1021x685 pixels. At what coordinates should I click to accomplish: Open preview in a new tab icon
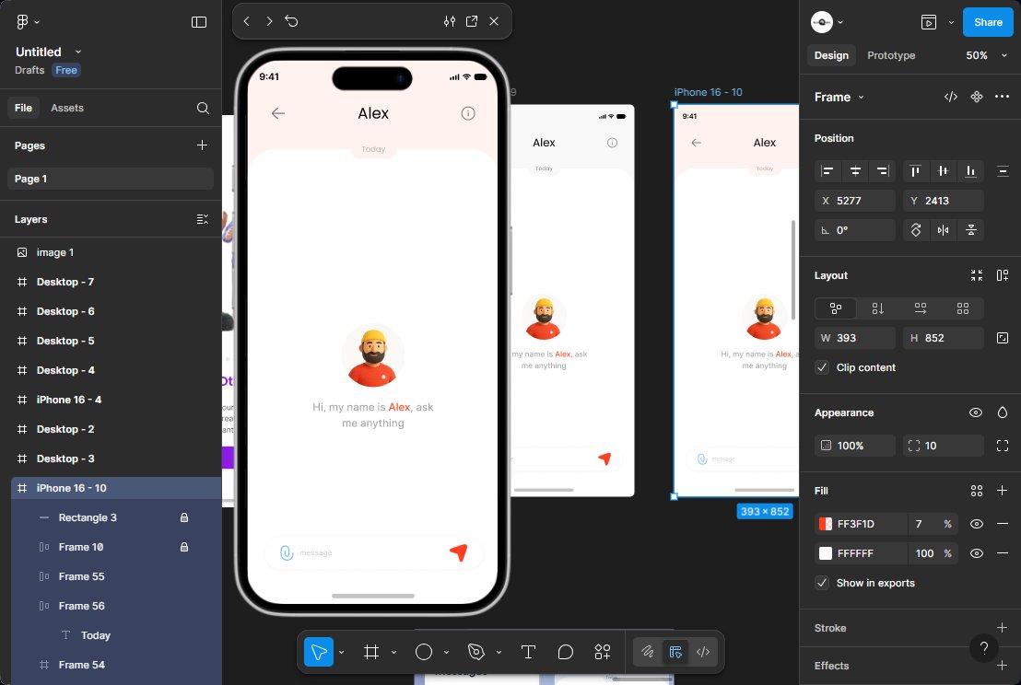coord(472,21)
